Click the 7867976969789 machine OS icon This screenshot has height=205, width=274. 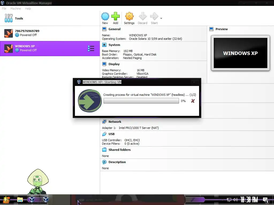pos(9,33)
